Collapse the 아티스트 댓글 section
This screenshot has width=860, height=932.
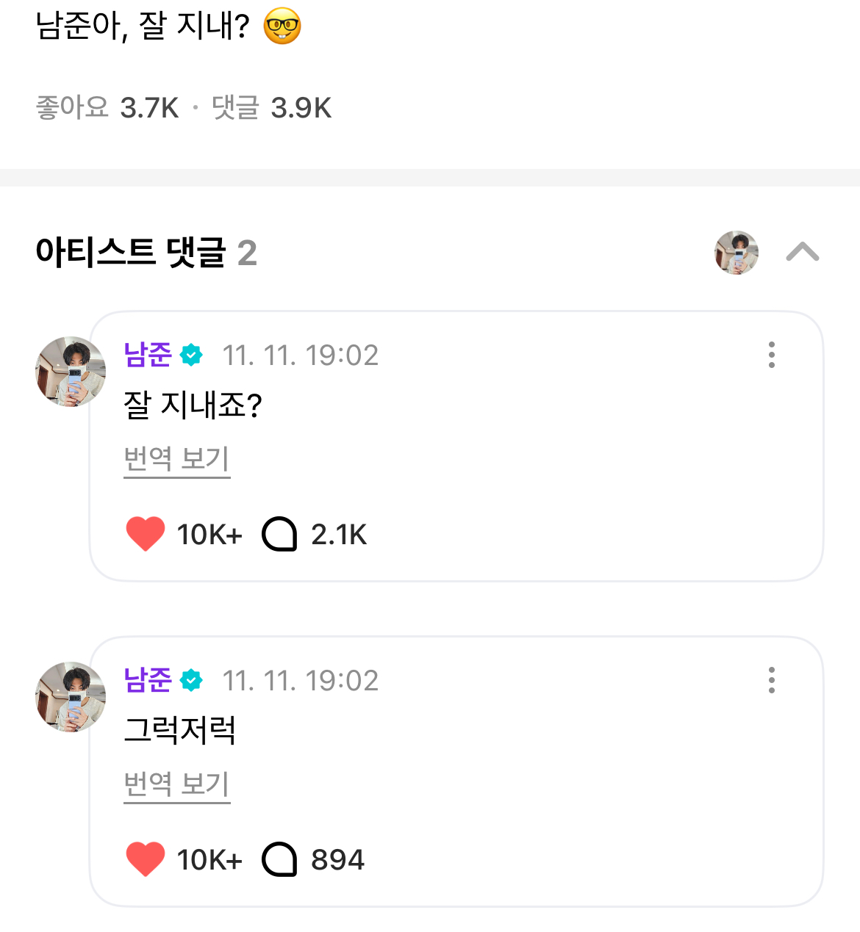pos(802,252)
